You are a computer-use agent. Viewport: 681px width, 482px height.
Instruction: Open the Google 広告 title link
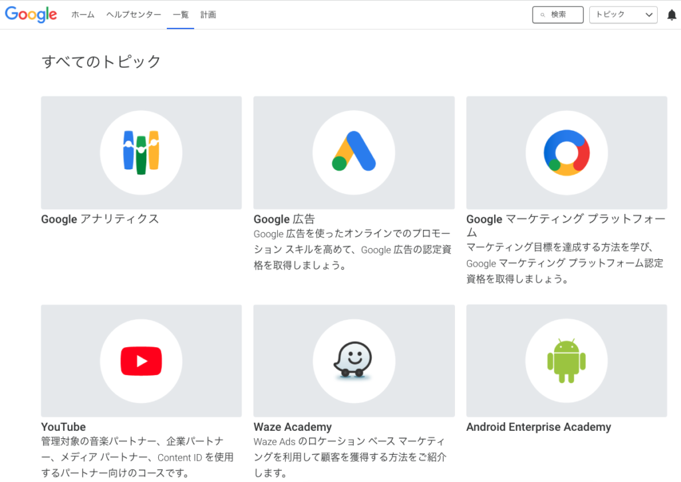284,219
